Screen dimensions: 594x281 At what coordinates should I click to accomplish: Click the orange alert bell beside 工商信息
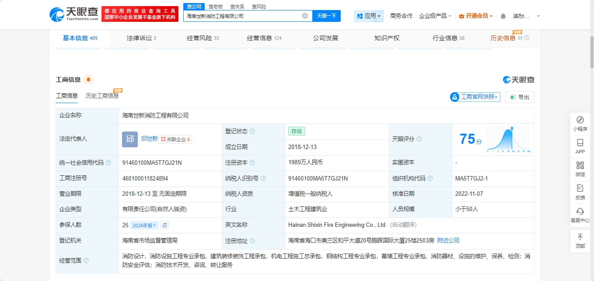88,80
